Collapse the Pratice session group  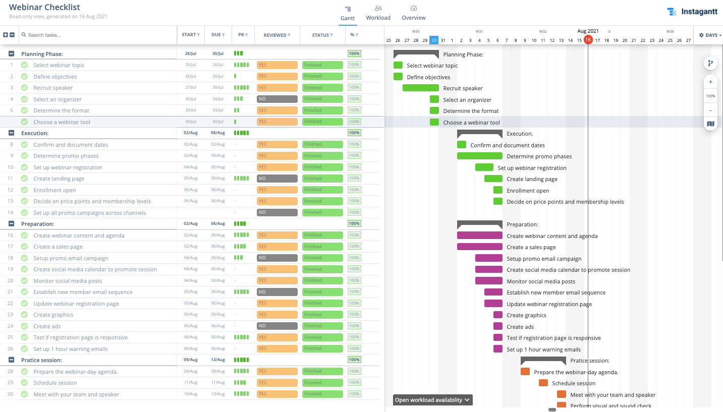pyautogui.click(x=11, y=360)
